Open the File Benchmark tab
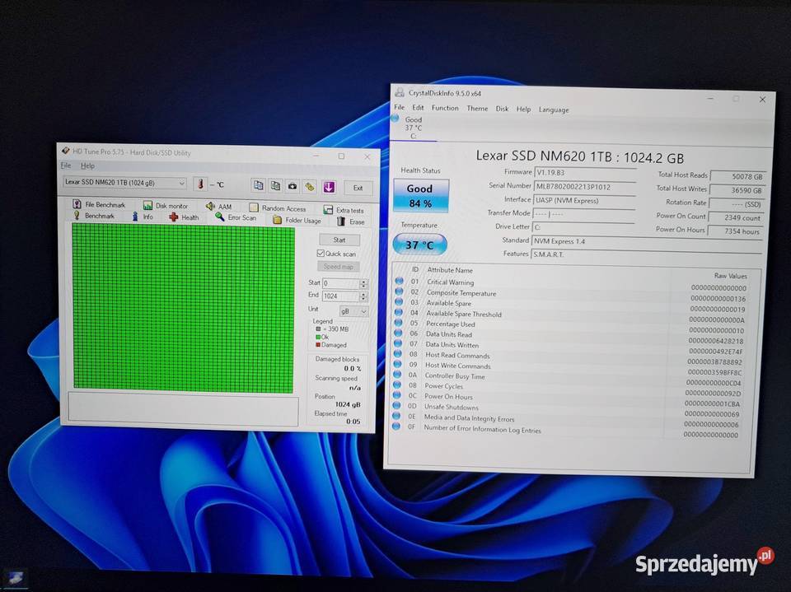The image size is (791, 592). point(100,204)
